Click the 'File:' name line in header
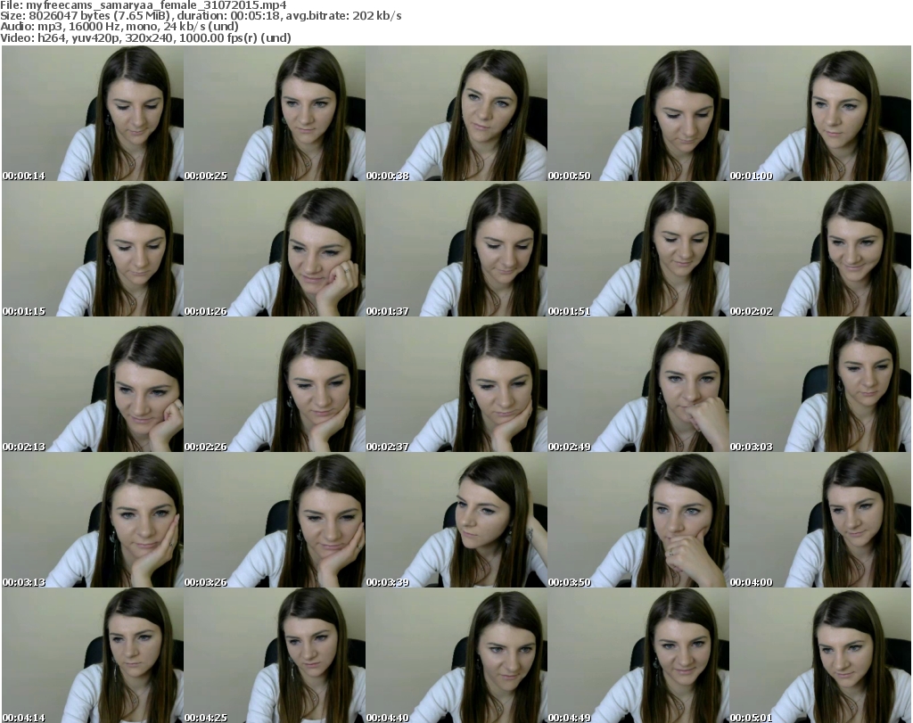The image size is (913, 723). 144,5
